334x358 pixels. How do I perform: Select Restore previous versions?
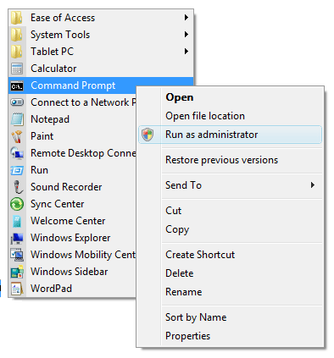point(221,160)
